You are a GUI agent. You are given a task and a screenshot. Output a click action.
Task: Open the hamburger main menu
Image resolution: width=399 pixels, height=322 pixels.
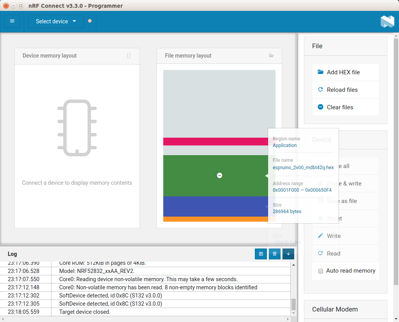coord(12,21)
